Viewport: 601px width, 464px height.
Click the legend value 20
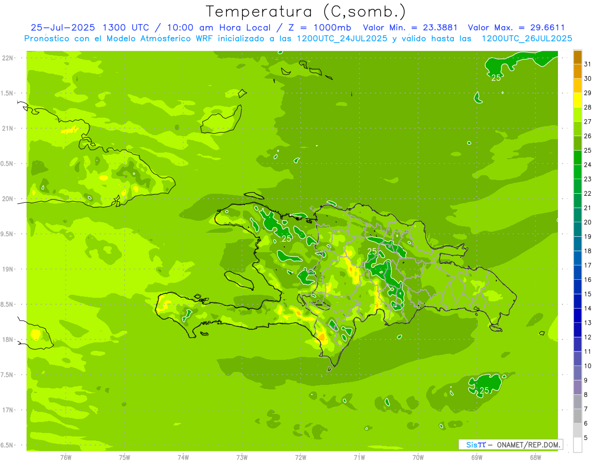(x=588, y=222)
